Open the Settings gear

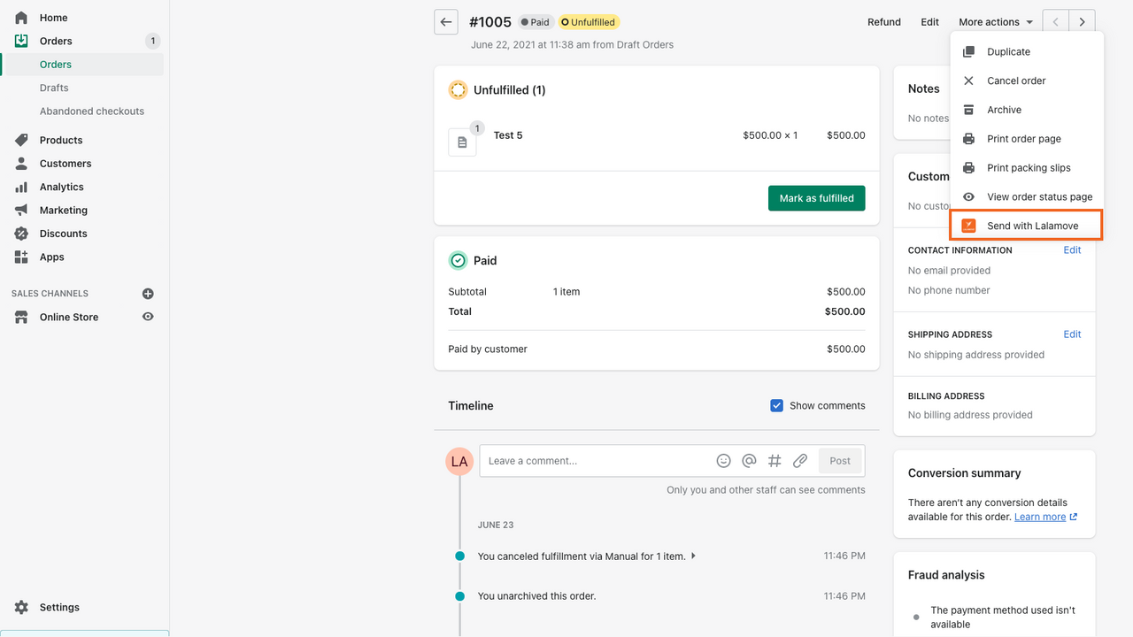[21, 607]
